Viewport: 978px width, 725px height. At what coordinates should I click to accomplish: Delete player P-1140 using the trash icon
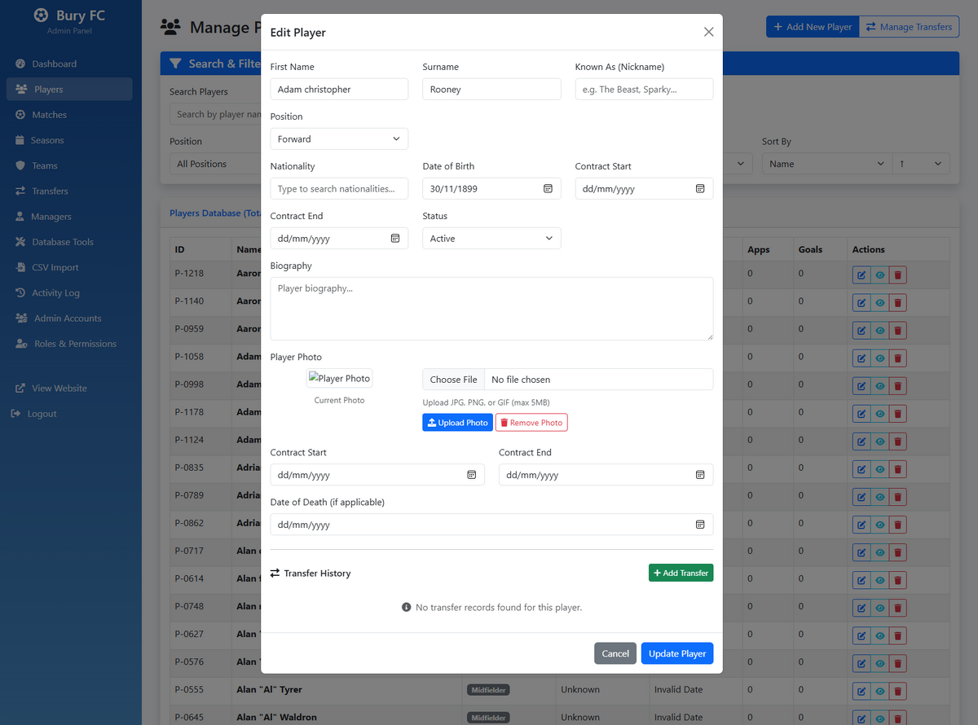[x=897, y=303]
